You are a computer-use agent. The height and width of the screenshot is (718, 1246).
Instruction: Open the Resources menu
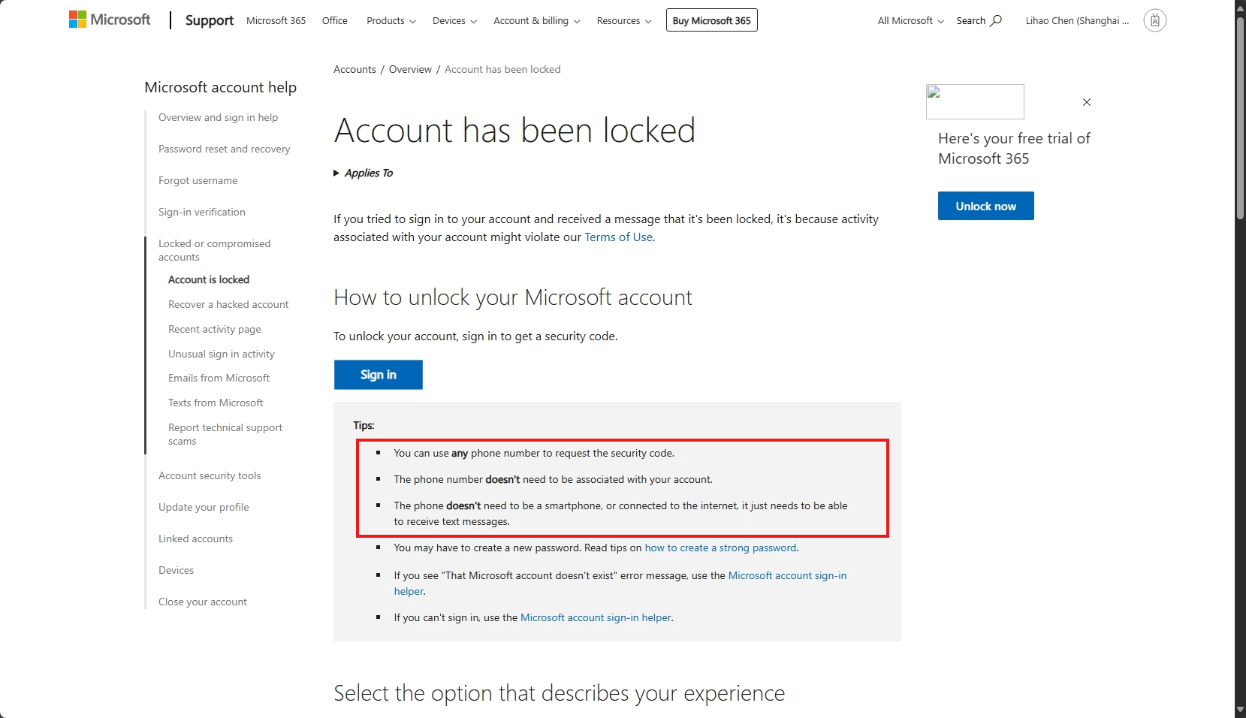point(624,20)
